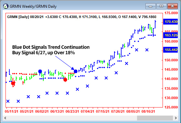Click the 140.000 axis price label
Screen dimensions: 181x123
click(171, 79)
